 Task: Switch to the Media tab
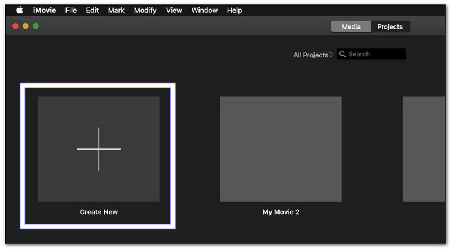[x=351, y=26]
